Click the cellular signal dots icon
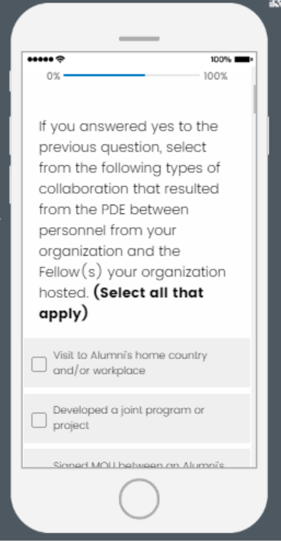The height and width of the screenshot is (541, 281). (x=41, y=60)
